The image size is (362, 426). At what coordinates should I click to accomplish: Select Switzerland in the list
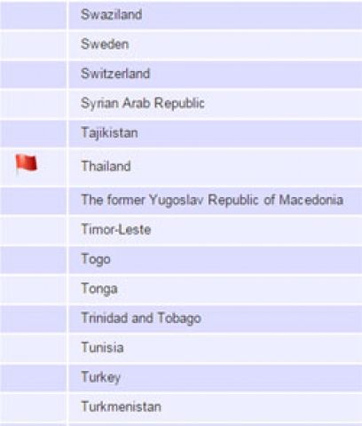click(x=115, y=74)
